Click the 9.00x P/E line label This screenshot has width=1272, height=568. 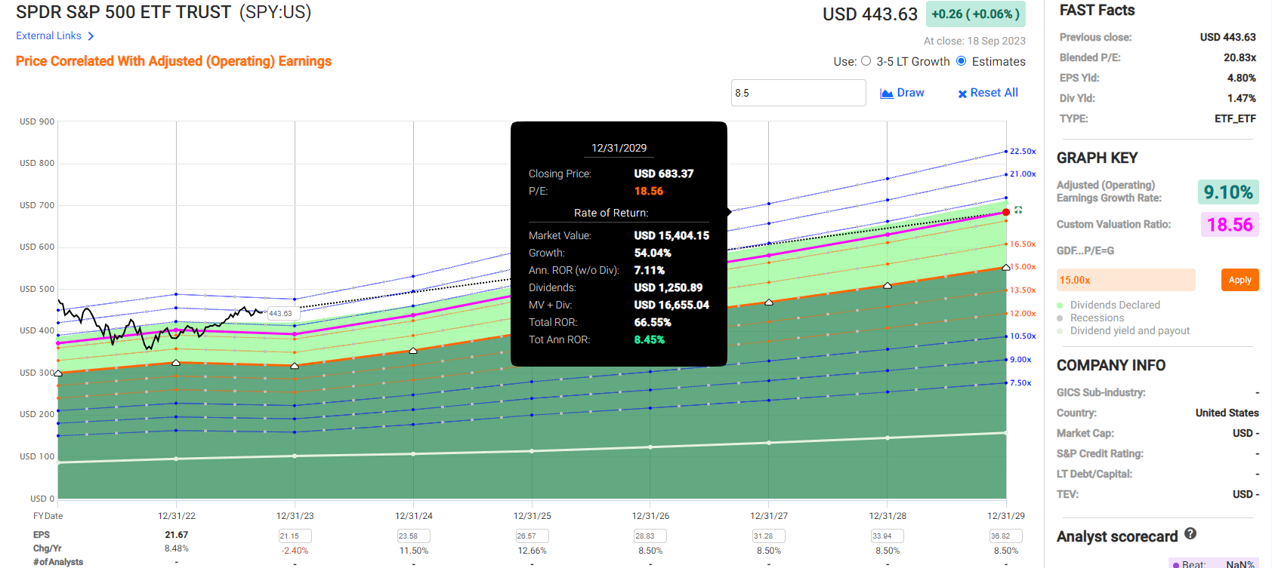pos(1020,360)
